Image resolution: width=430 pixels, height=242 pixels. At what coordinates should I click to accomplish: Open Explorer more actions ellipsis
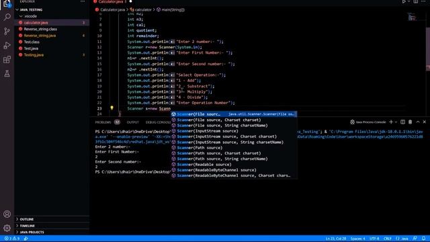click(82, 1)
